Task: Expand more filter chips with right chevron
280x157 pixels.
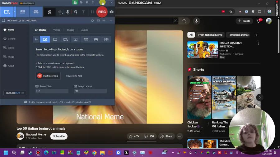Action: coord(256,35)
